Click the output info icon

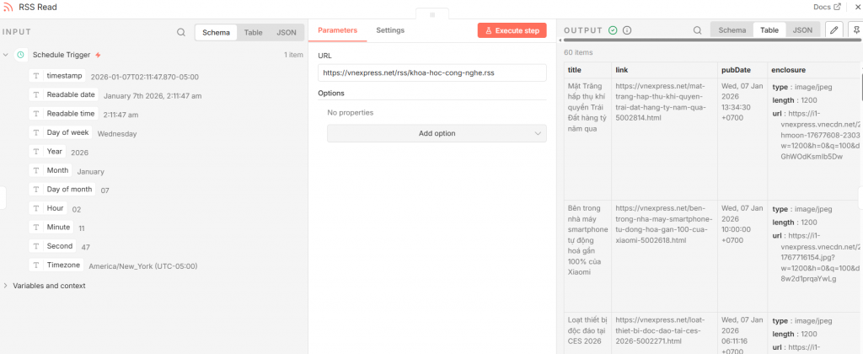[627, 30]
